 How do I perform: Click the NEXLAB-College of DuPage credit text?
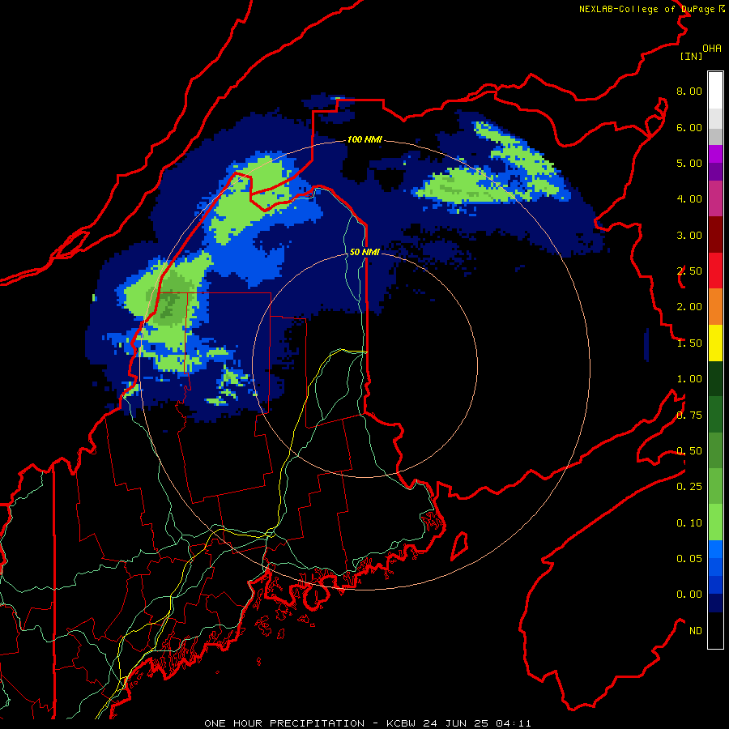click(x=648, y=9)
